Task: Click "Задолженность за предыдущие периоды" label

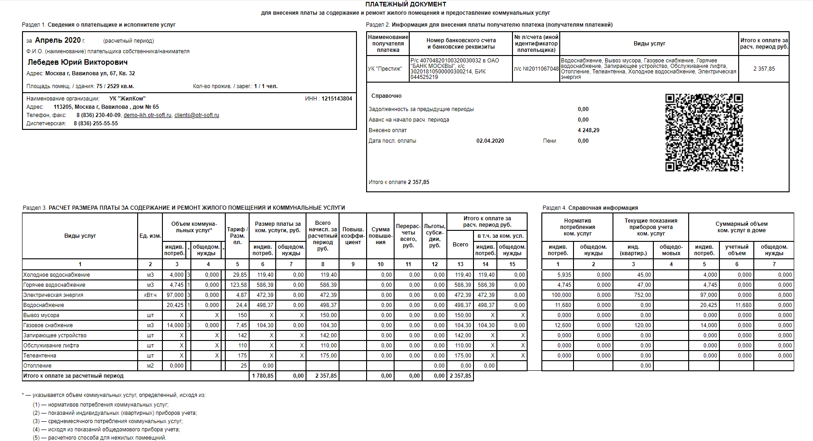Action: pos(421,109)
